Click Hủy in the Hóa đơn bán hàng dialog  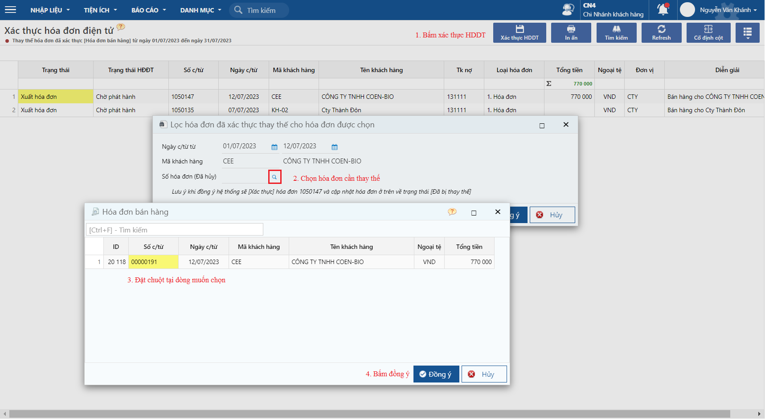click(484, 374)
